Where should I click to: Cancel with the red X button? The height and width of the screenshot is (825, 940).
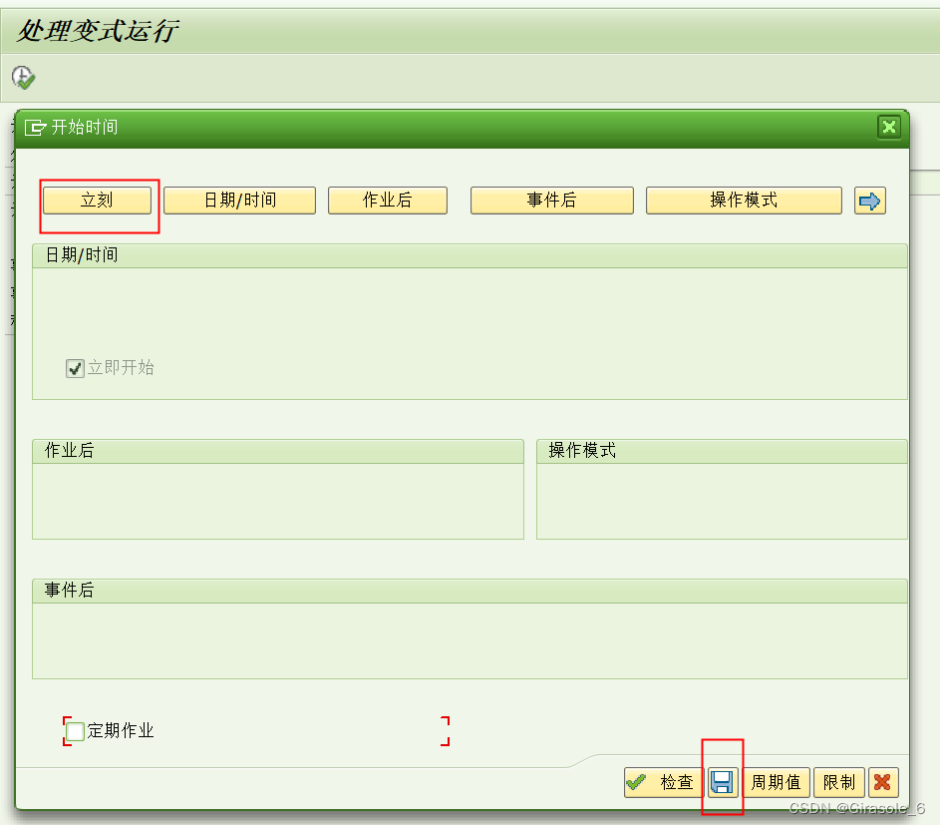point(883,782)
